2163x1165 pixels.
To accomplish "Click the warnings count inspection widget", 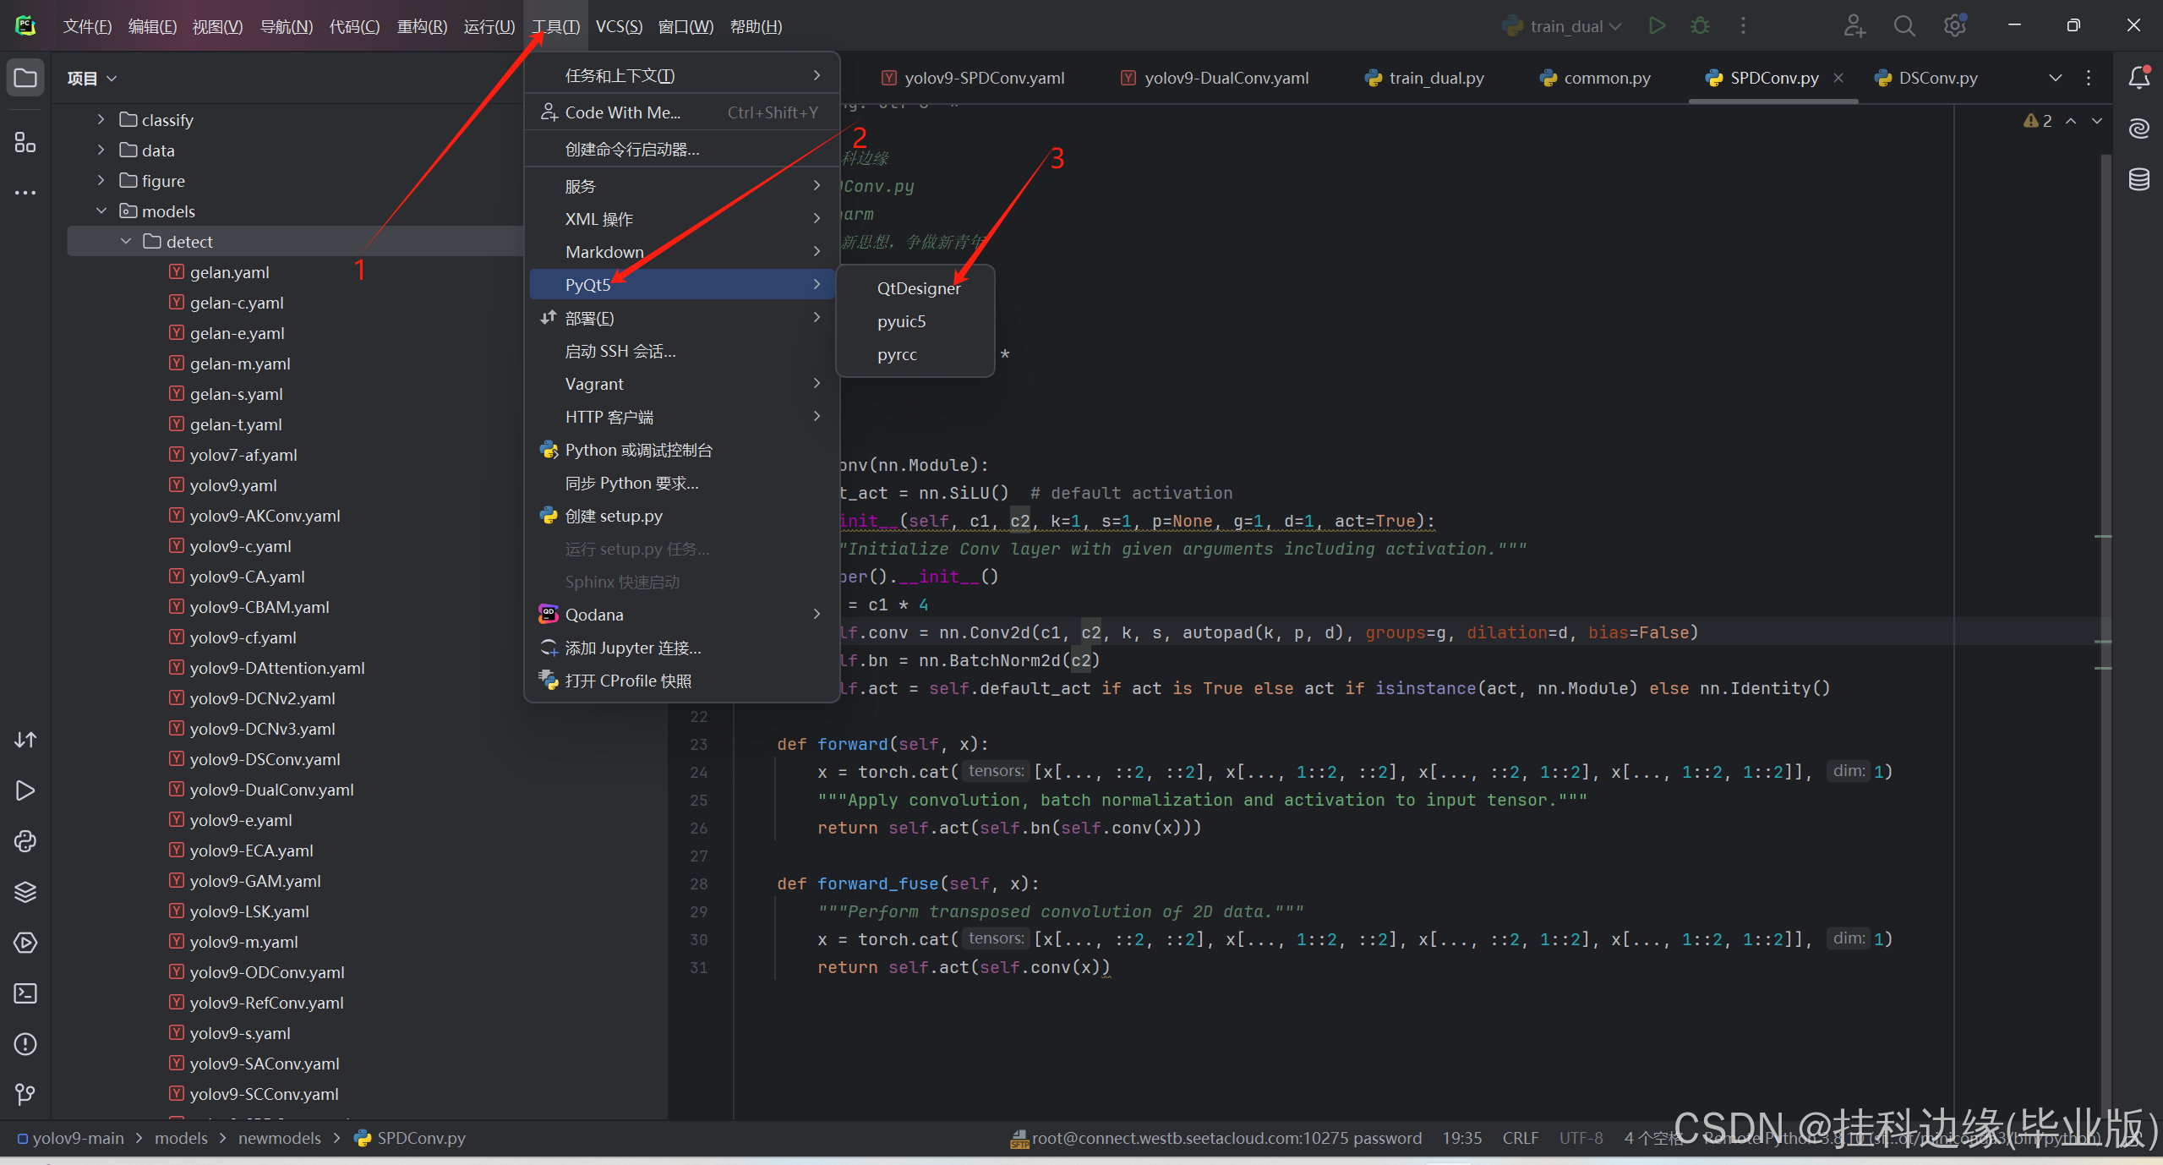I will (2038, 121).
